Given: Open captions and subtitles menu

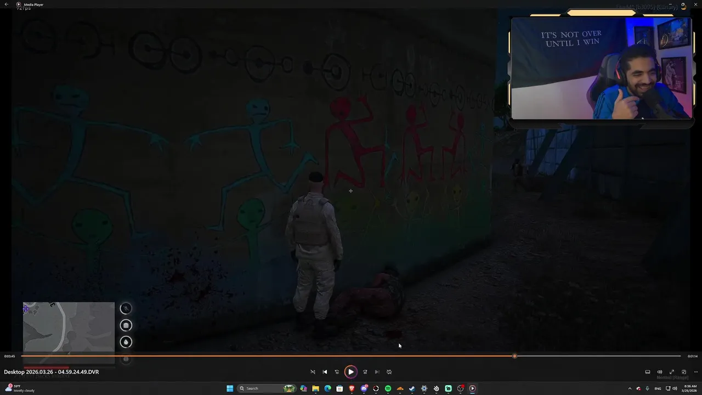Looking at the screenshot, I should click(648, 372).
